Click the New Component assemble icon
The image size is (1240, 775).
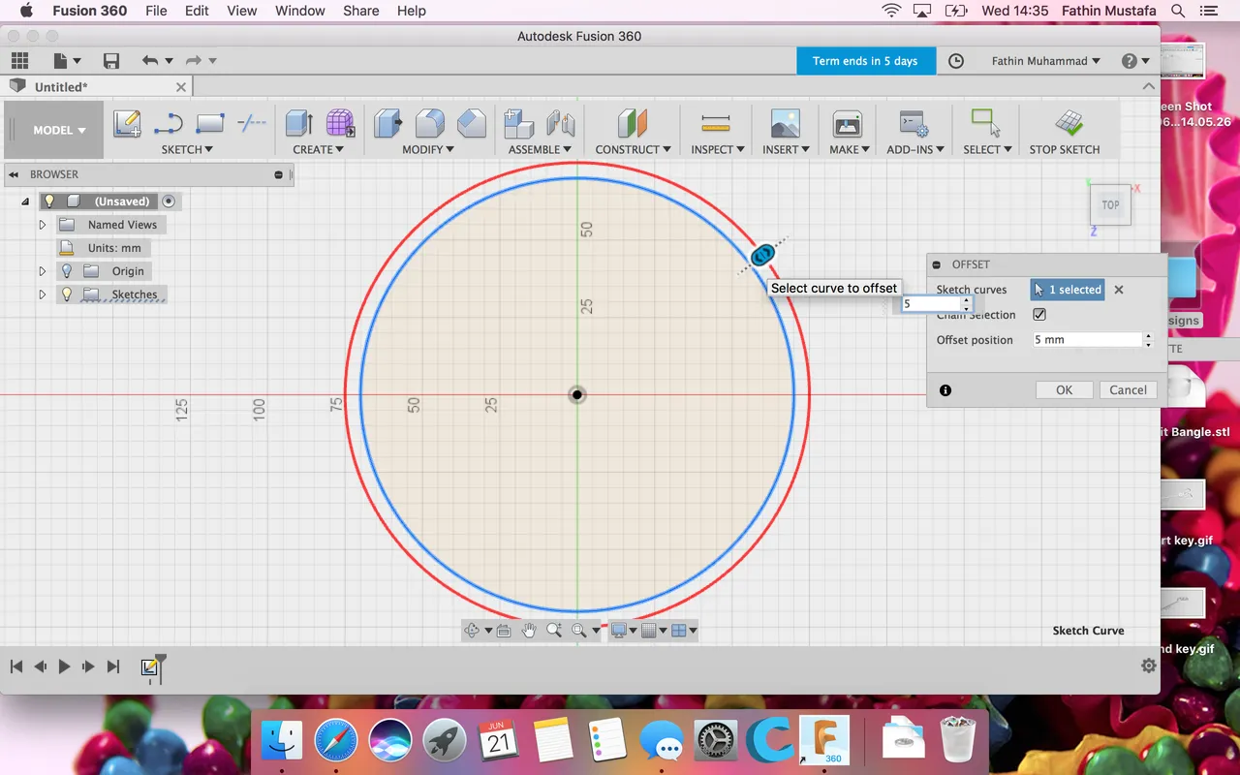pos(519,123)
